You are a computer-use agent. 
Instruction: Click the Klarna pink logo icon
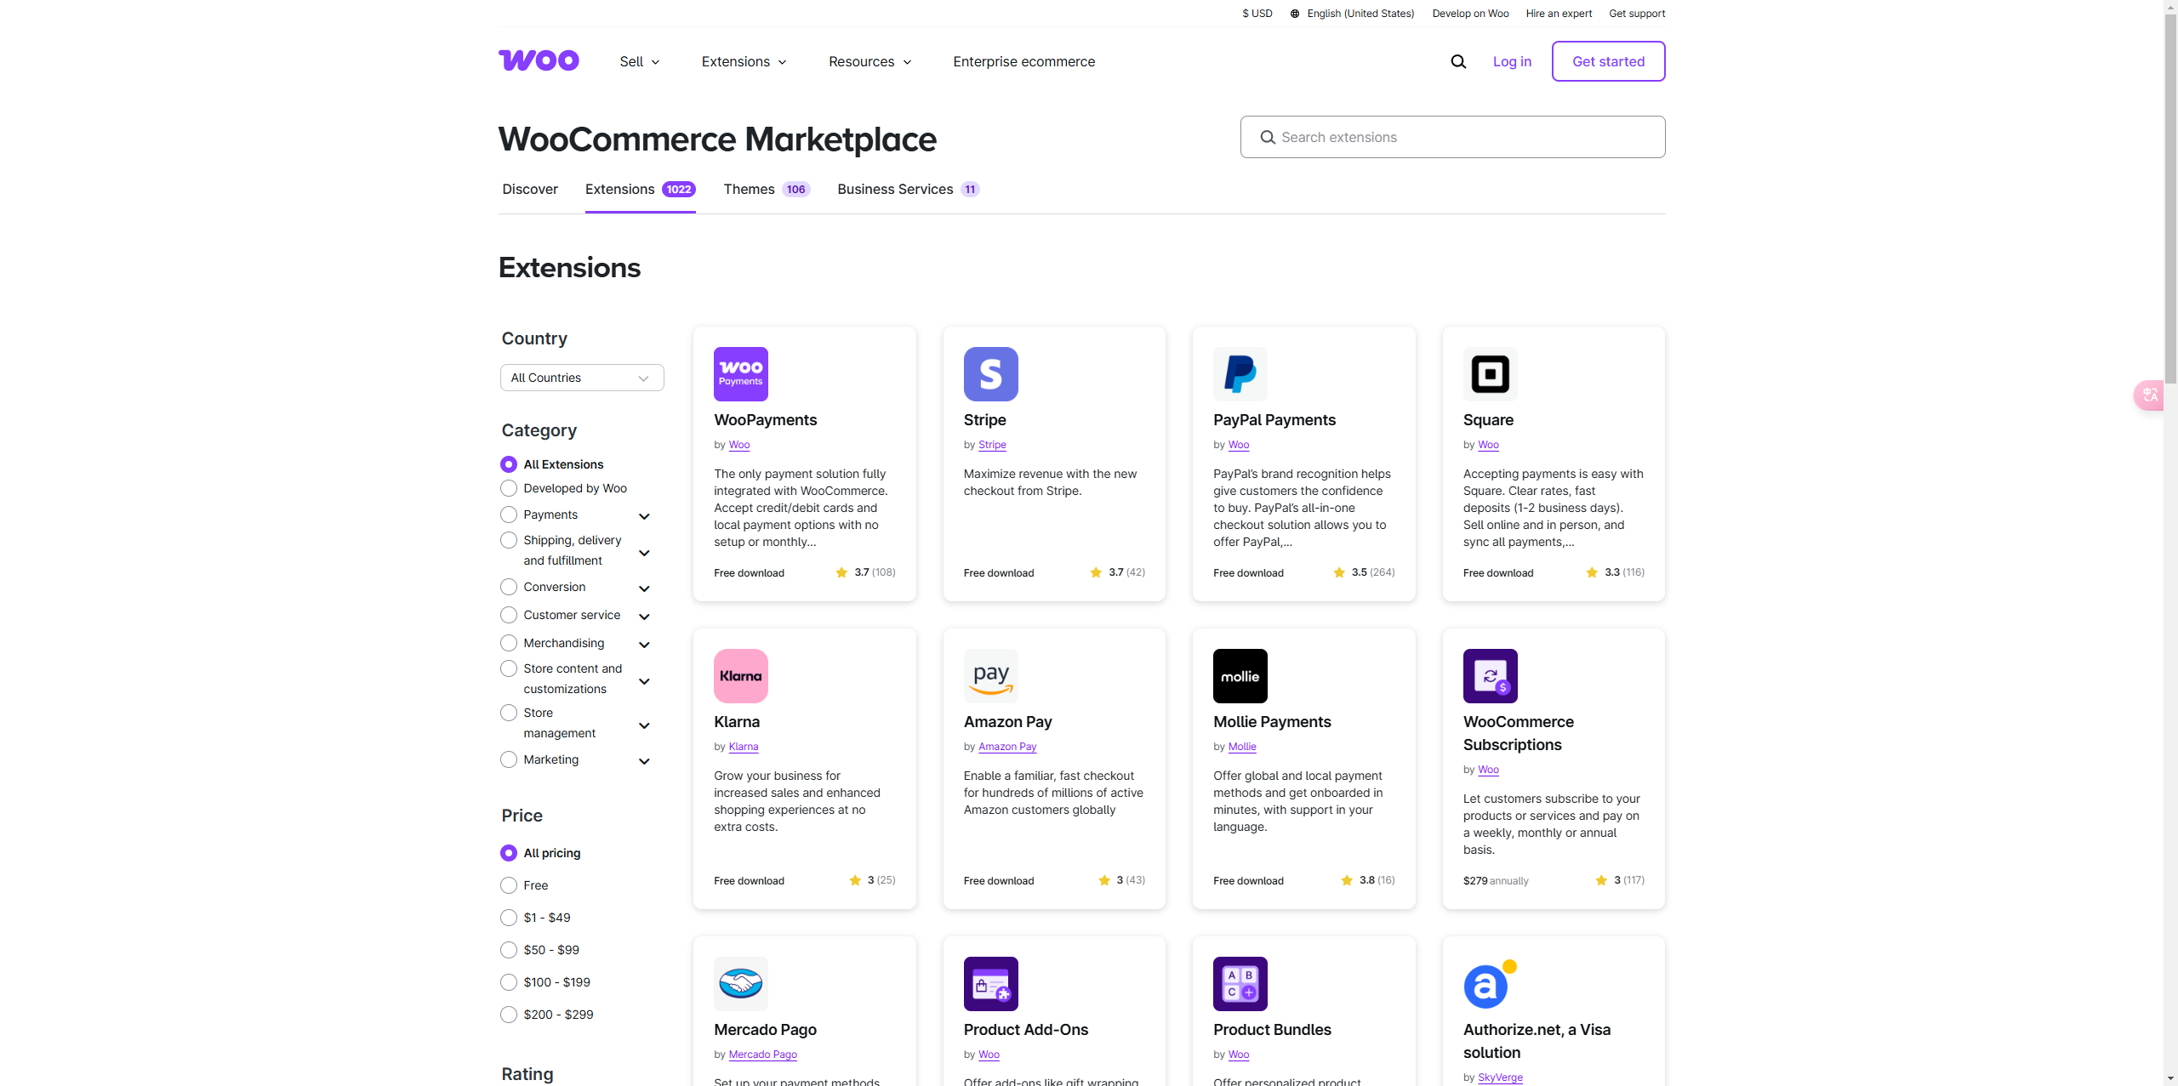coord(740,676)
